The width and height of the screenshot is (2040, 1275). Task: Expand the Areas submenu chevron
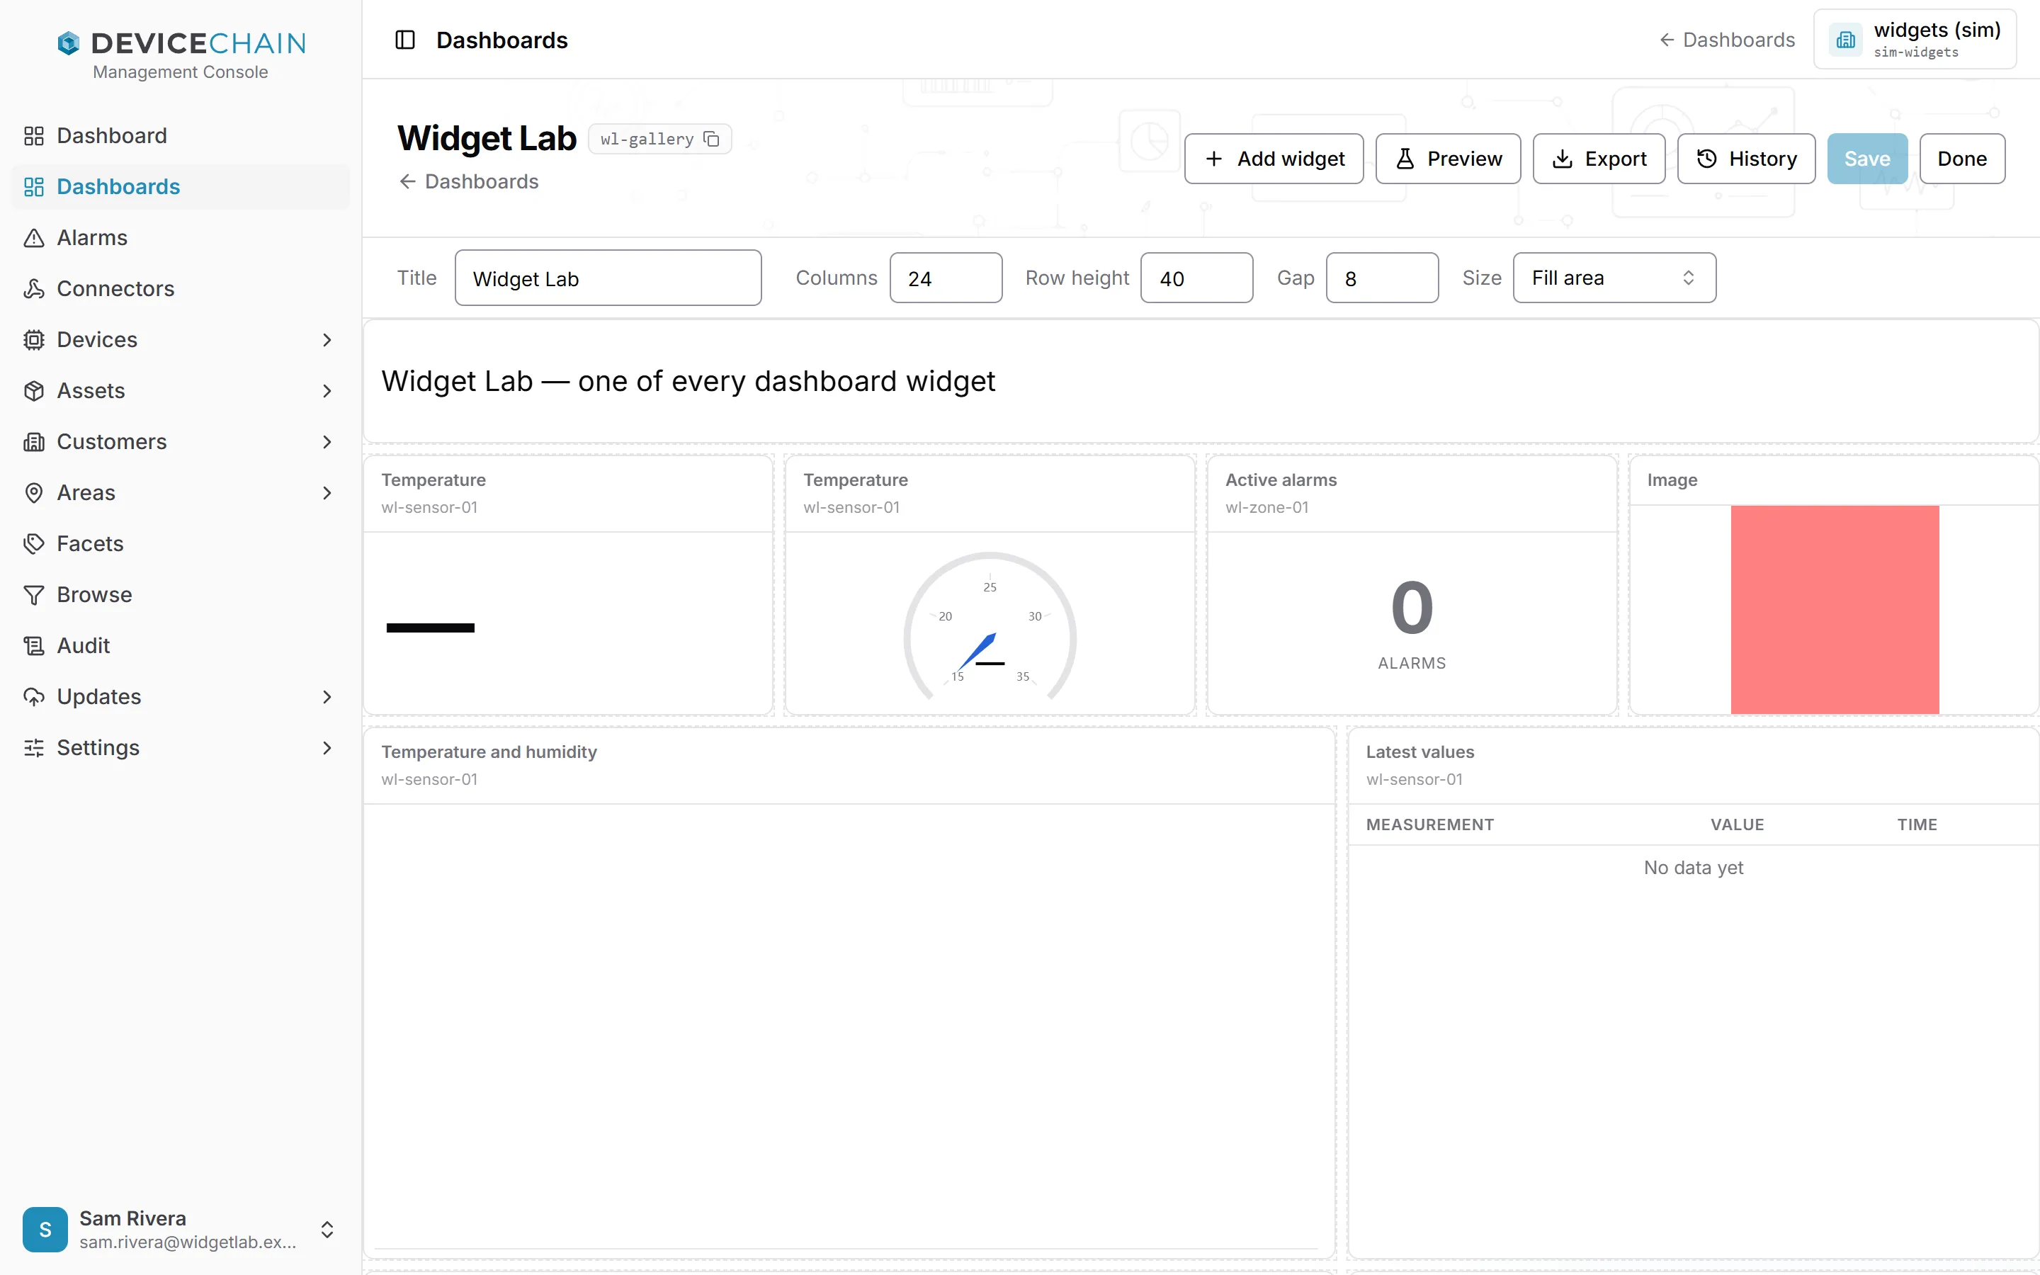point(327,492)
